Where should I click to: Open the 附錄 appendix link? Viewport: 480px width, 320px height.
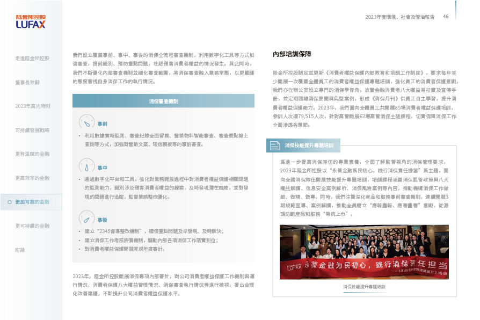20,250
